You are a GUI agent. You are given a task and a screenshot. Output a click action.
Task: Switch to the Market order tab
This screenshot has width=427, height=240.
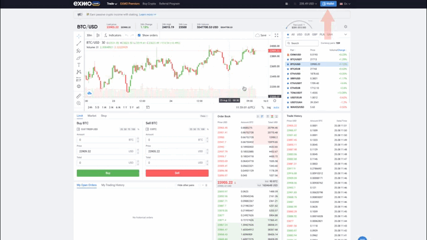(92, 116)
